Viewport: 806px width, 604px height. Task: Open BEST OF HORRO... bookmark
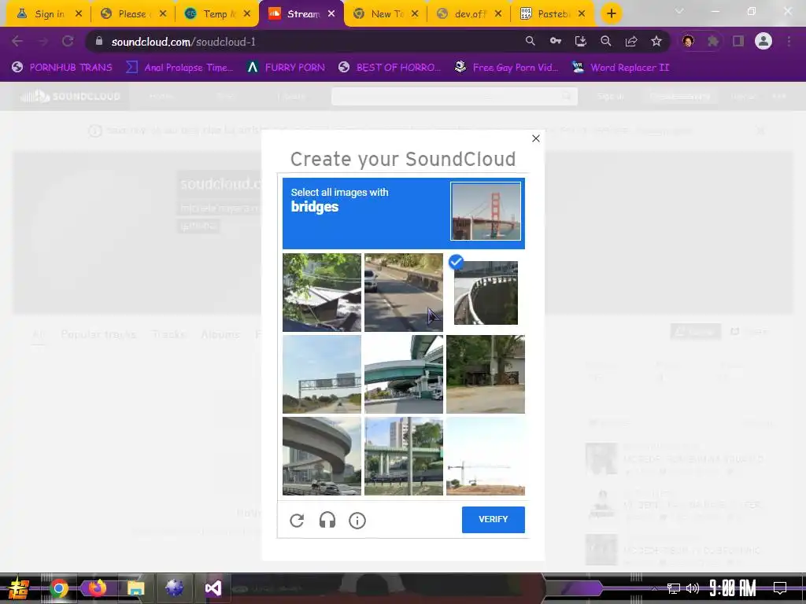point(390,68)
